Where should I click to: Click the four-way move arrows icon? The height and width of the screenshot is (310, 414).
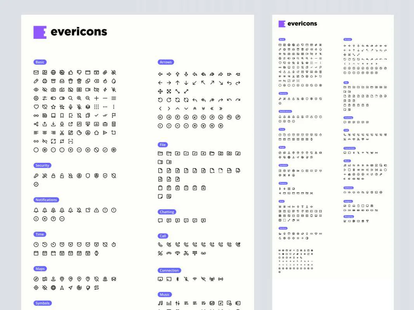[160, 91]
